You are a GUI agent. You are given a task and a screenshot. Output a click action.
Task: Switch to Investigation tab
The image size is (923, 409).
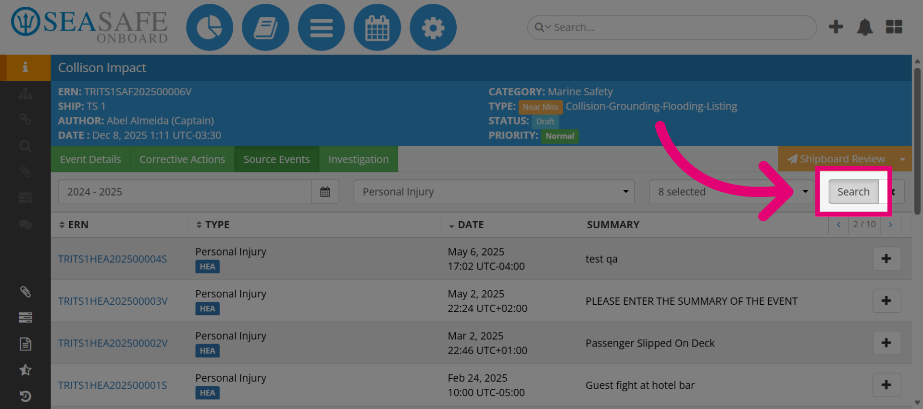coord(358,159)
